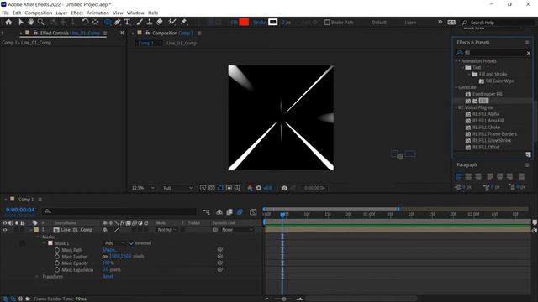Click reset exposure icon in viewer
Viewport: 538px width, 302px height.
tap(259, 188)
